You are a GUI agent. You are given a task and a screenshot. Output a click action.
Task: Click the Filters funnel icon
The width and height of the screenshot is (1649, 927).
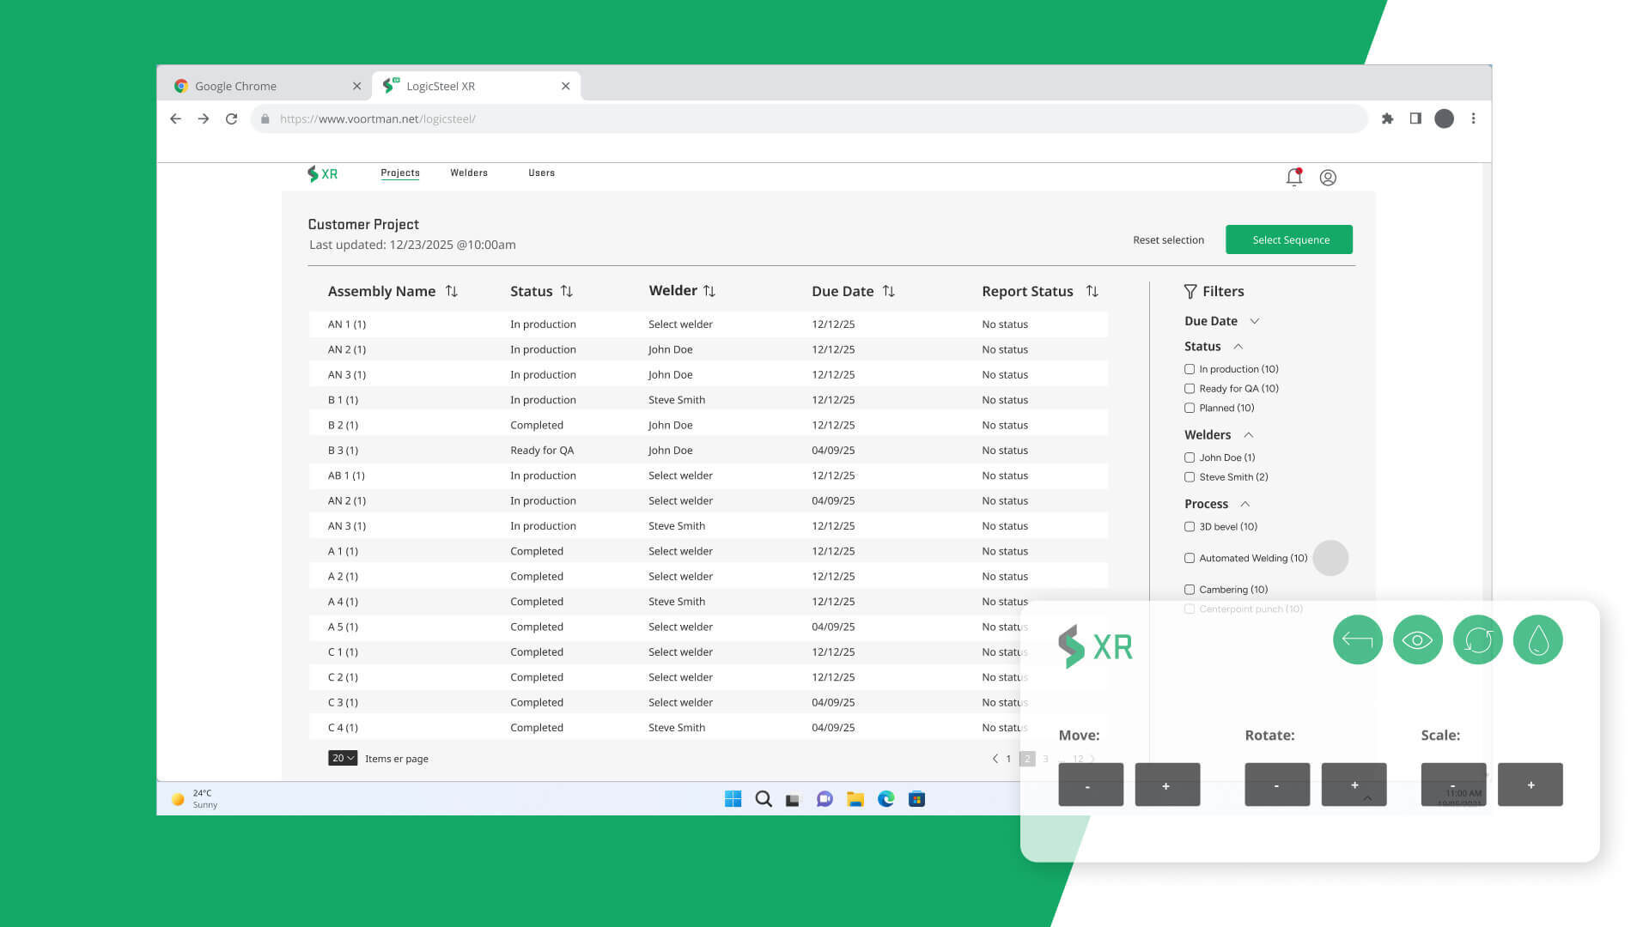tap(1190, 292)
